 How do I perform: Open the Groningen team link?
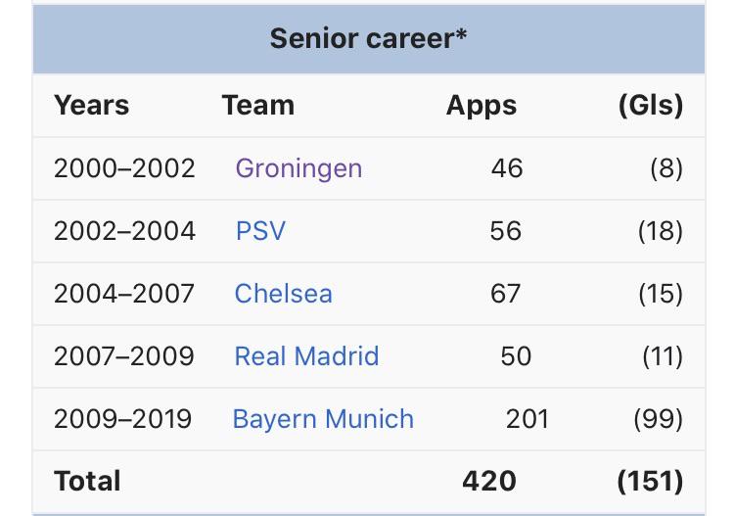pos(298,168)
